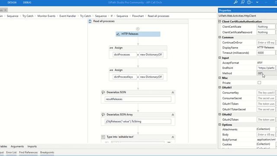
Task: Collapse the Input property group
Action: coord(219,58)
